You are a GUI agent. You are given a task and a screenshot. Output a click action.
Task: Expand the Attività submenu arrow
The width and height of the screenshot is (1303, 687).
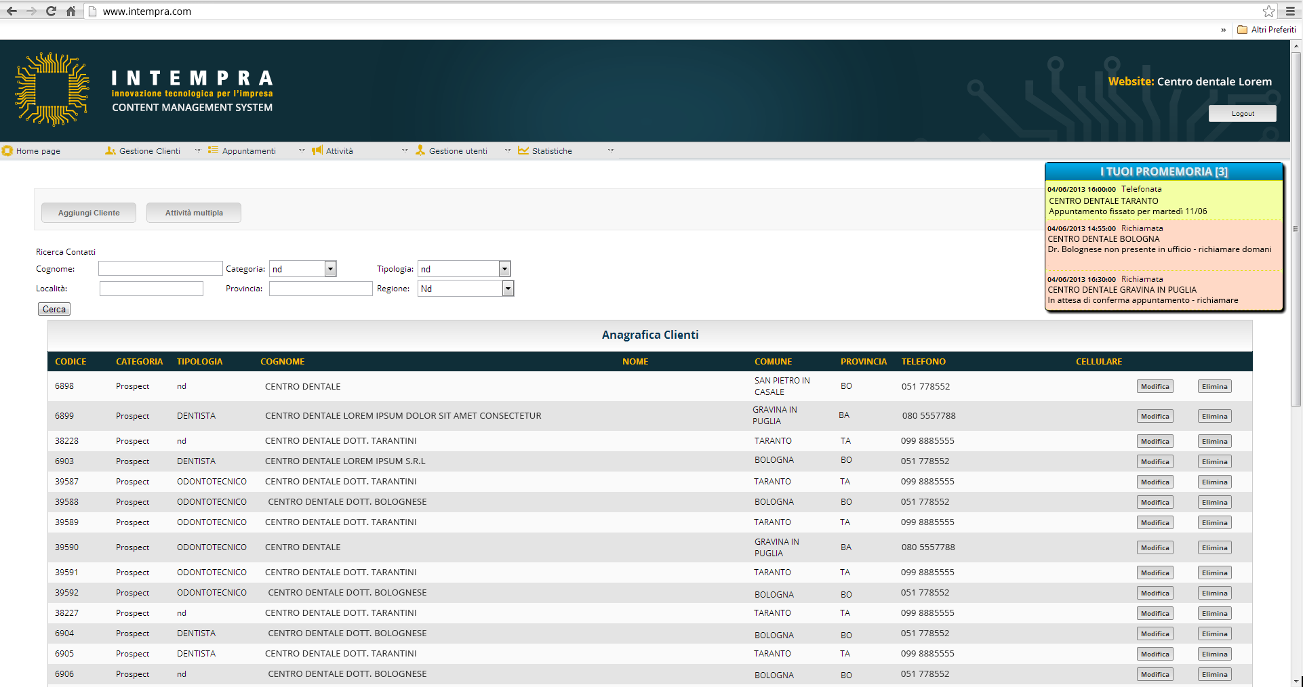[x=405, y=151]
